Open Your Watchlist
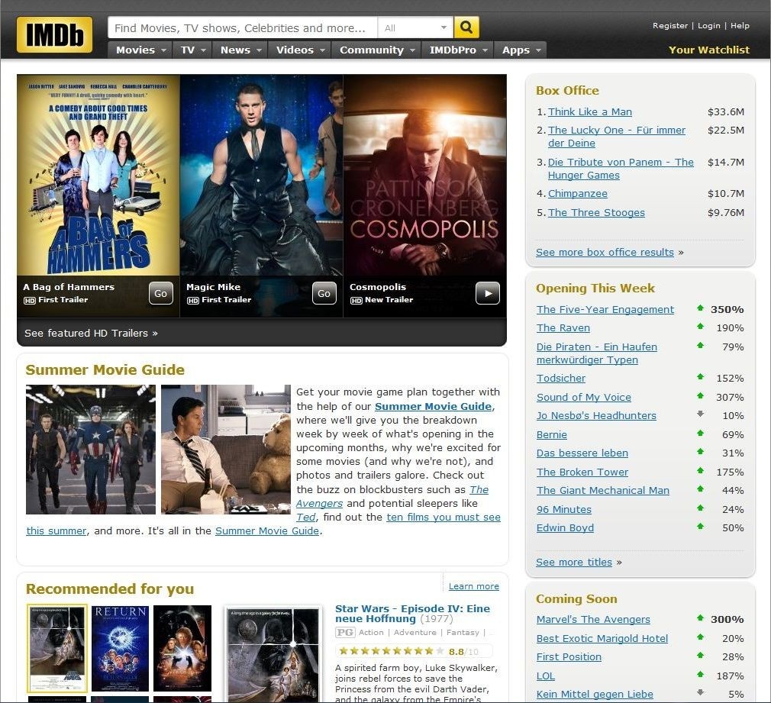 tap(708, 50)
